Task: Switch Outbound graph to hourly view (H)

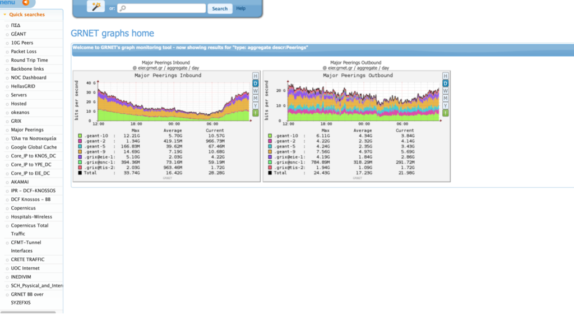Action: click(446, 76)
